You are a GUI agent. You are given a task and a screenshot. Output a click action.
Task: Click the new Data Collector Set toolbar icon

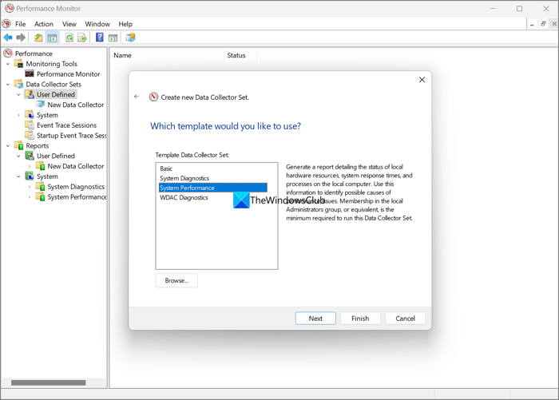(130, 37)
